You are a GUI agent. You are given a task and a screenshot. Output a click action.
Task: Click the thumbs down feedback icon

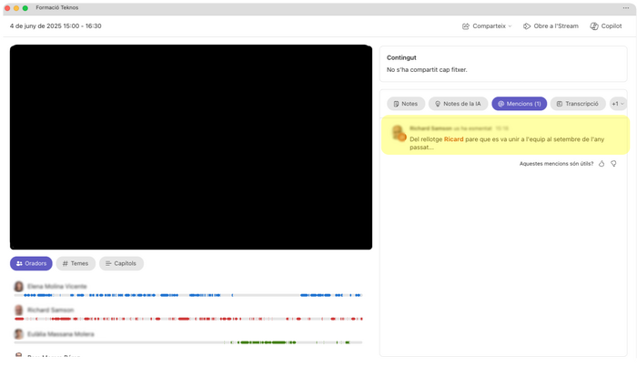pyautogui.click(x=613, y=163)
